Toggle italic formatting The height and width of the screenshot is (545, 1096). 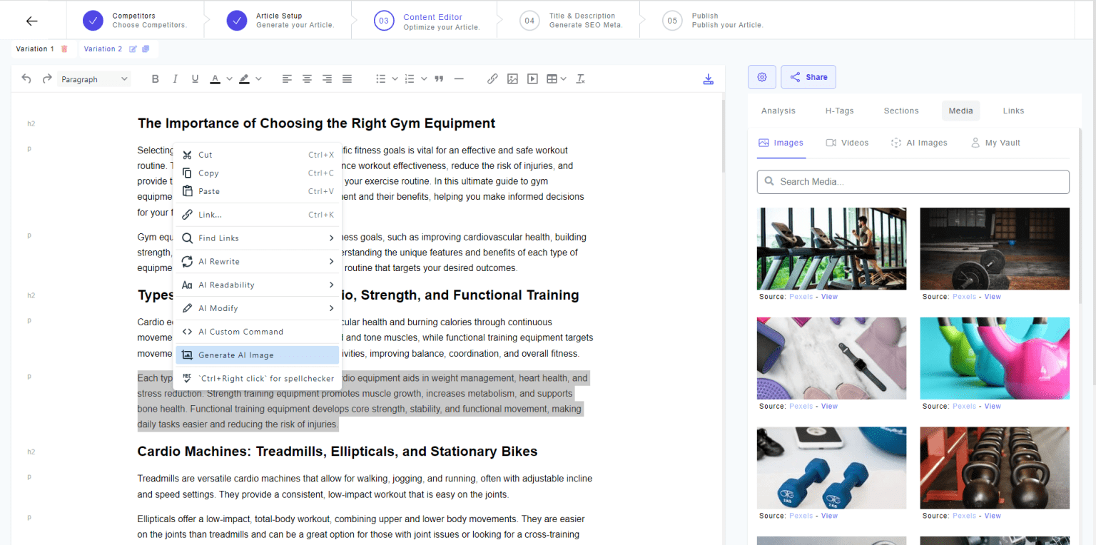tap(175, 79)
